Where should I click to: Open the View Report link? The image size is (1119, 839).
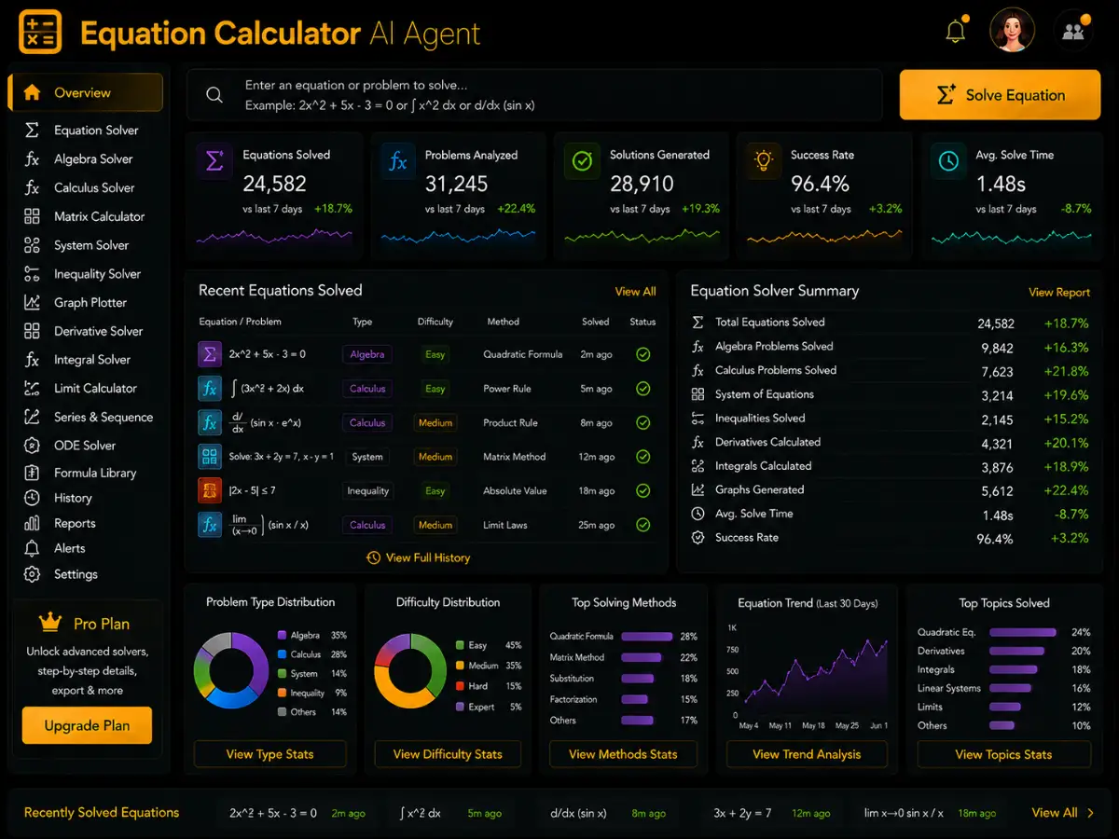coord(1058,293)
